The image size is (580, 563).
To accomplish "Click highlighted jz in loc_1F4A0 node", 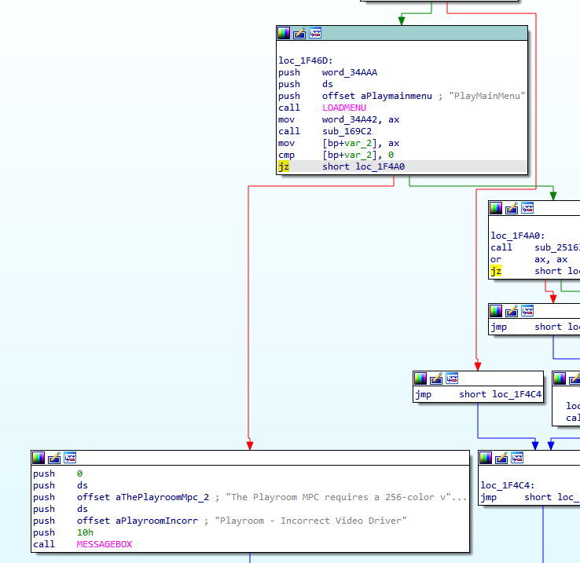I will pos(496,271).
